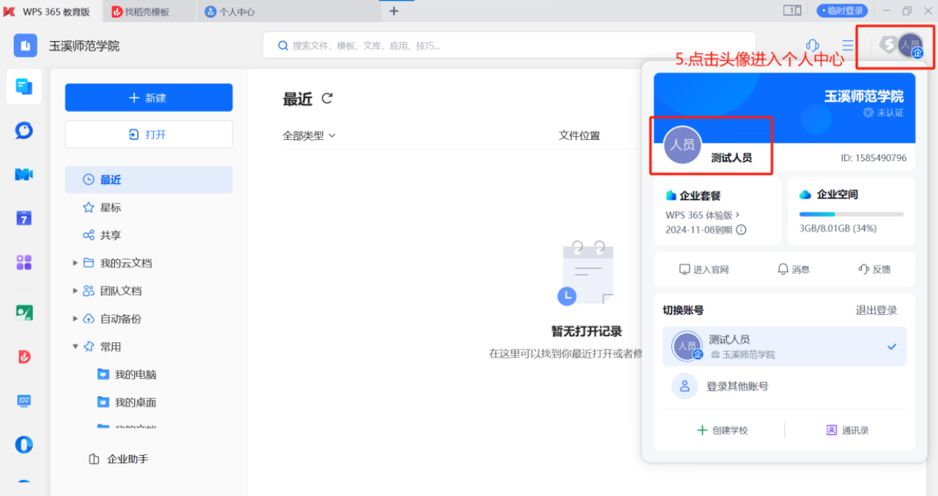Open the calendar icon in left sidebar
The width and height of the screenshot is (938, 496).
24,218
